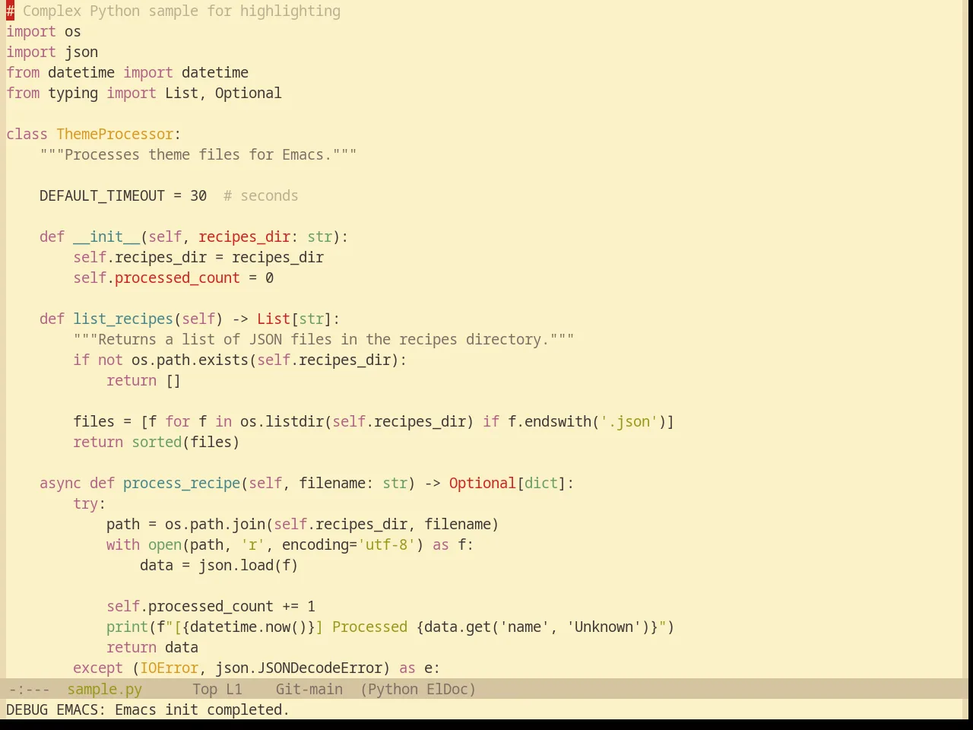Click Top position indicator in mode line
The height and width of the screenshot is (730, 973).
[x=204, y=689]
